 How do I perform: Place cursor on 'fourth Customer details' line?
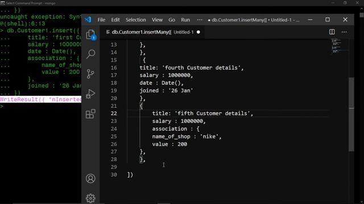coord(192,68)
